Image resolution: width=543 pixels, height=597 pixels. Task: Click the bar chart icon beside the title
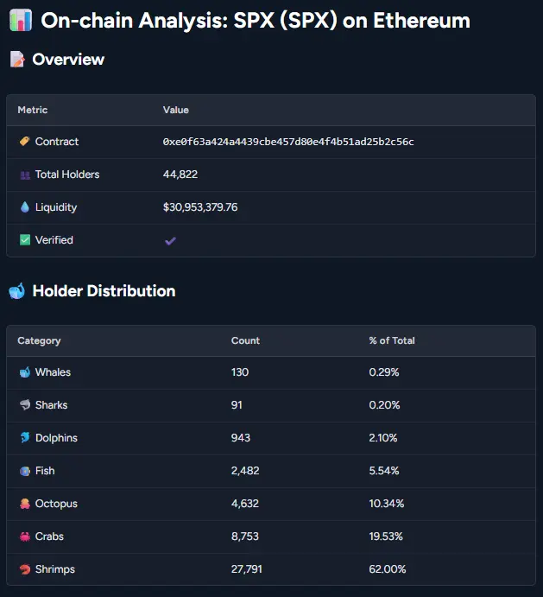pos(21,21)
